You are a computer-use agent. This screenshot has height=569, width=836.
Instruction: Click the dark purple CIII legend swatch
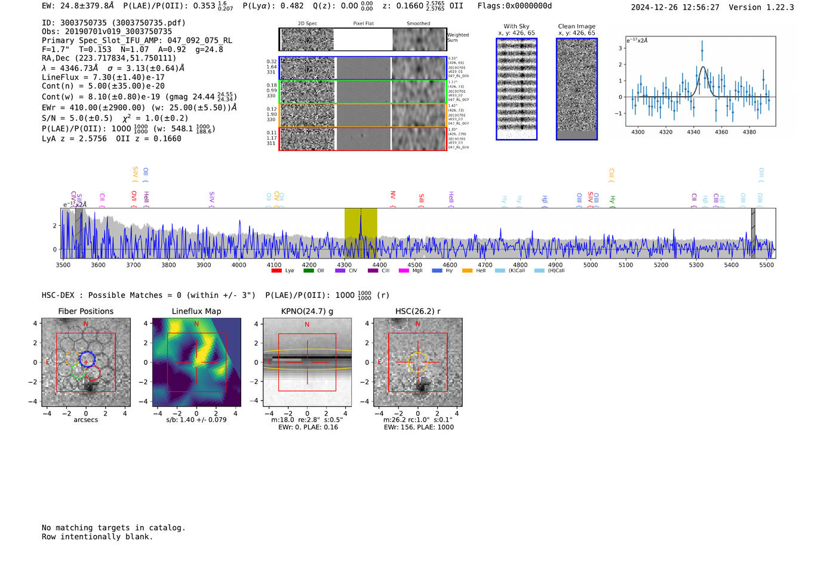pos(373,270)
